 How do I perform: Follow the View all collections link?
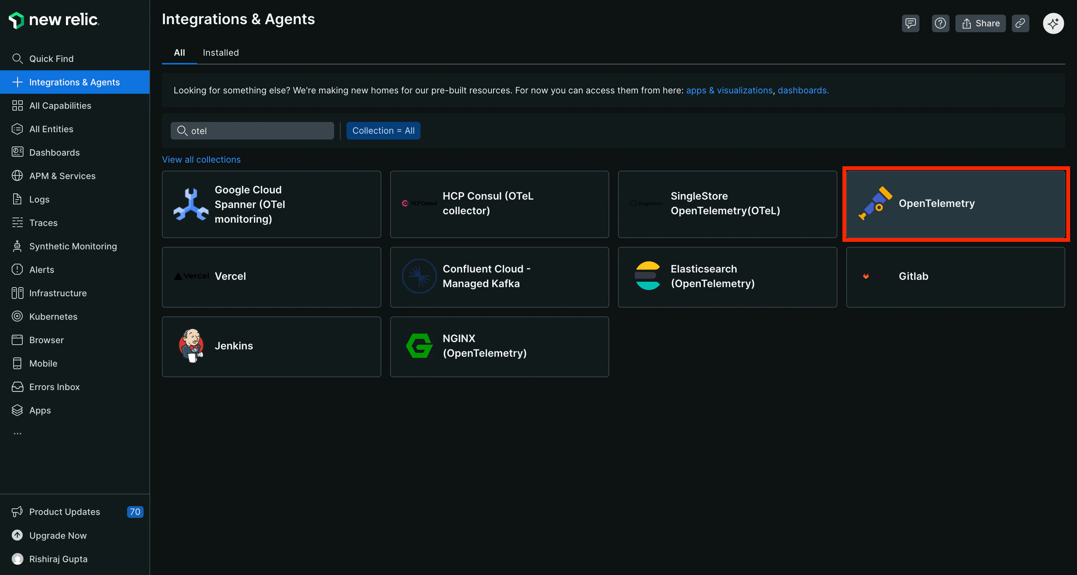click(x=201, y=159)
